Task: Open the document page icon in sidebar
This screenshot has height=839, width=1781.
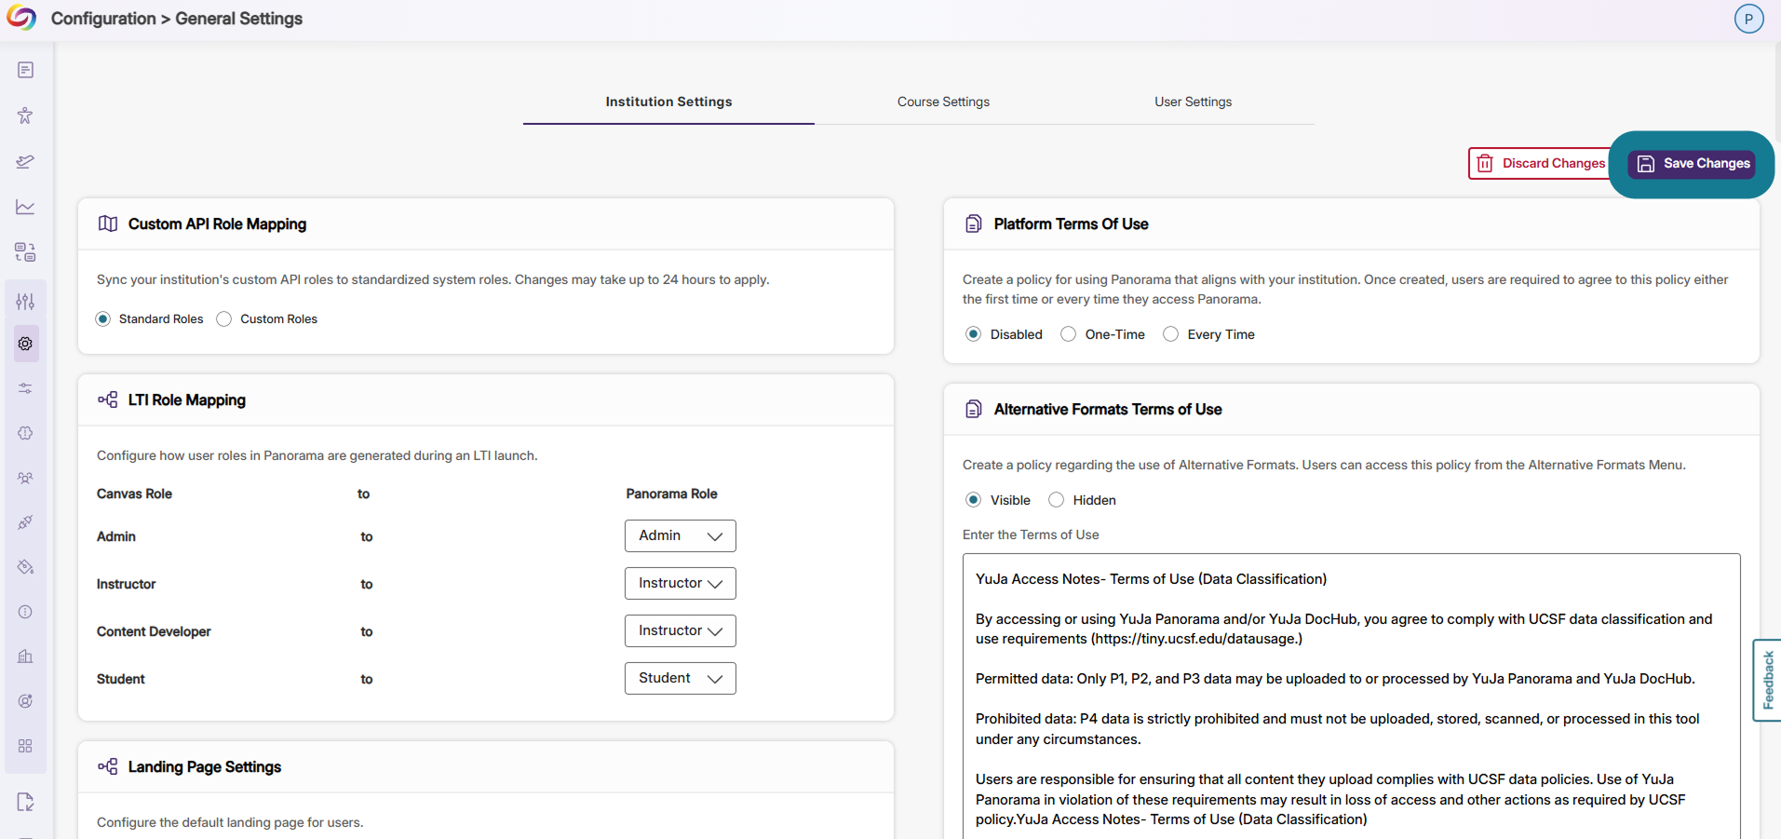Action: pos(25,70)
